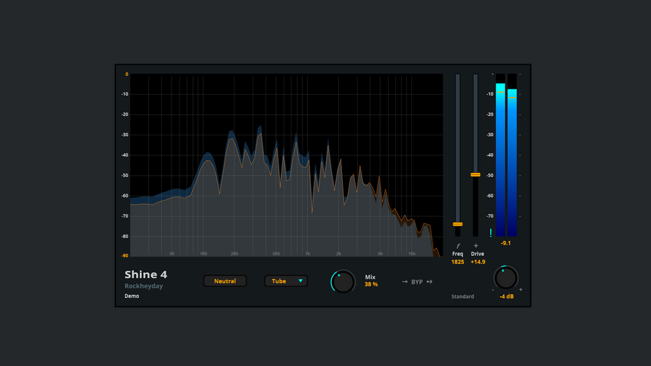Screen dimensions: 651x366
Task: Click the -9.1 peak level readout
Action: coord(506,243)
